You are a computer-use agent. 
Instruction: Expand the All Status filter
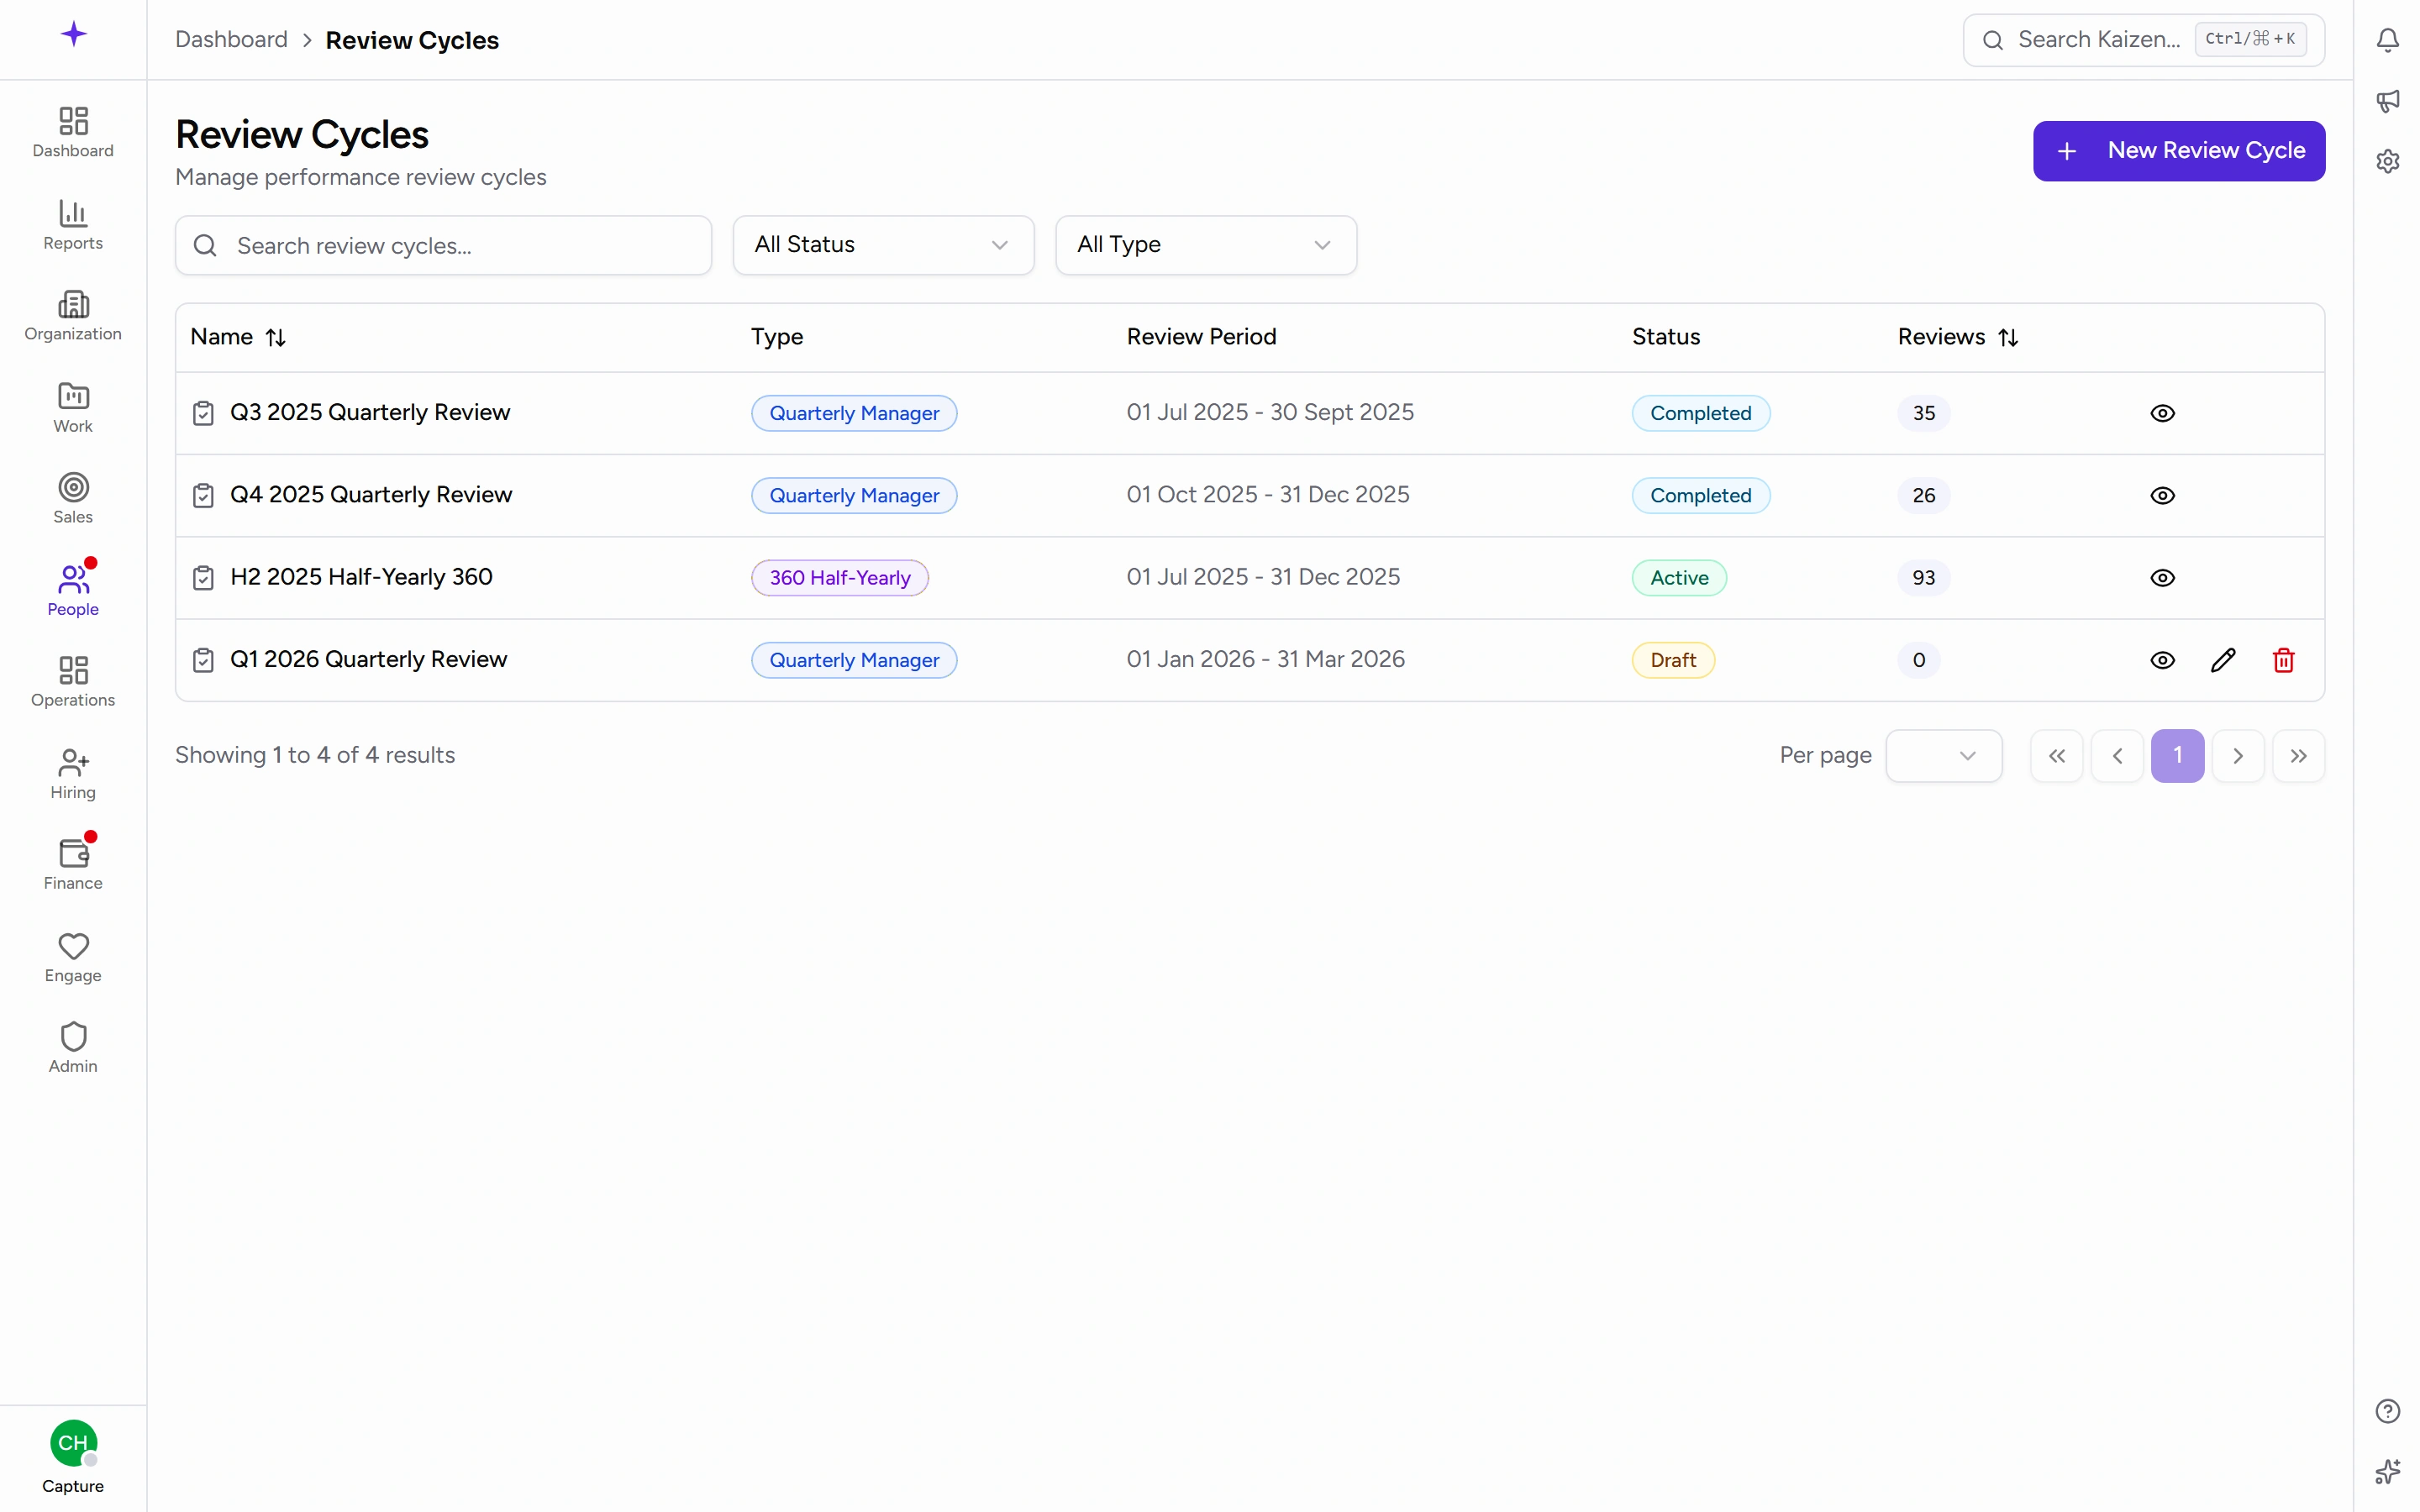click(883, 245)
